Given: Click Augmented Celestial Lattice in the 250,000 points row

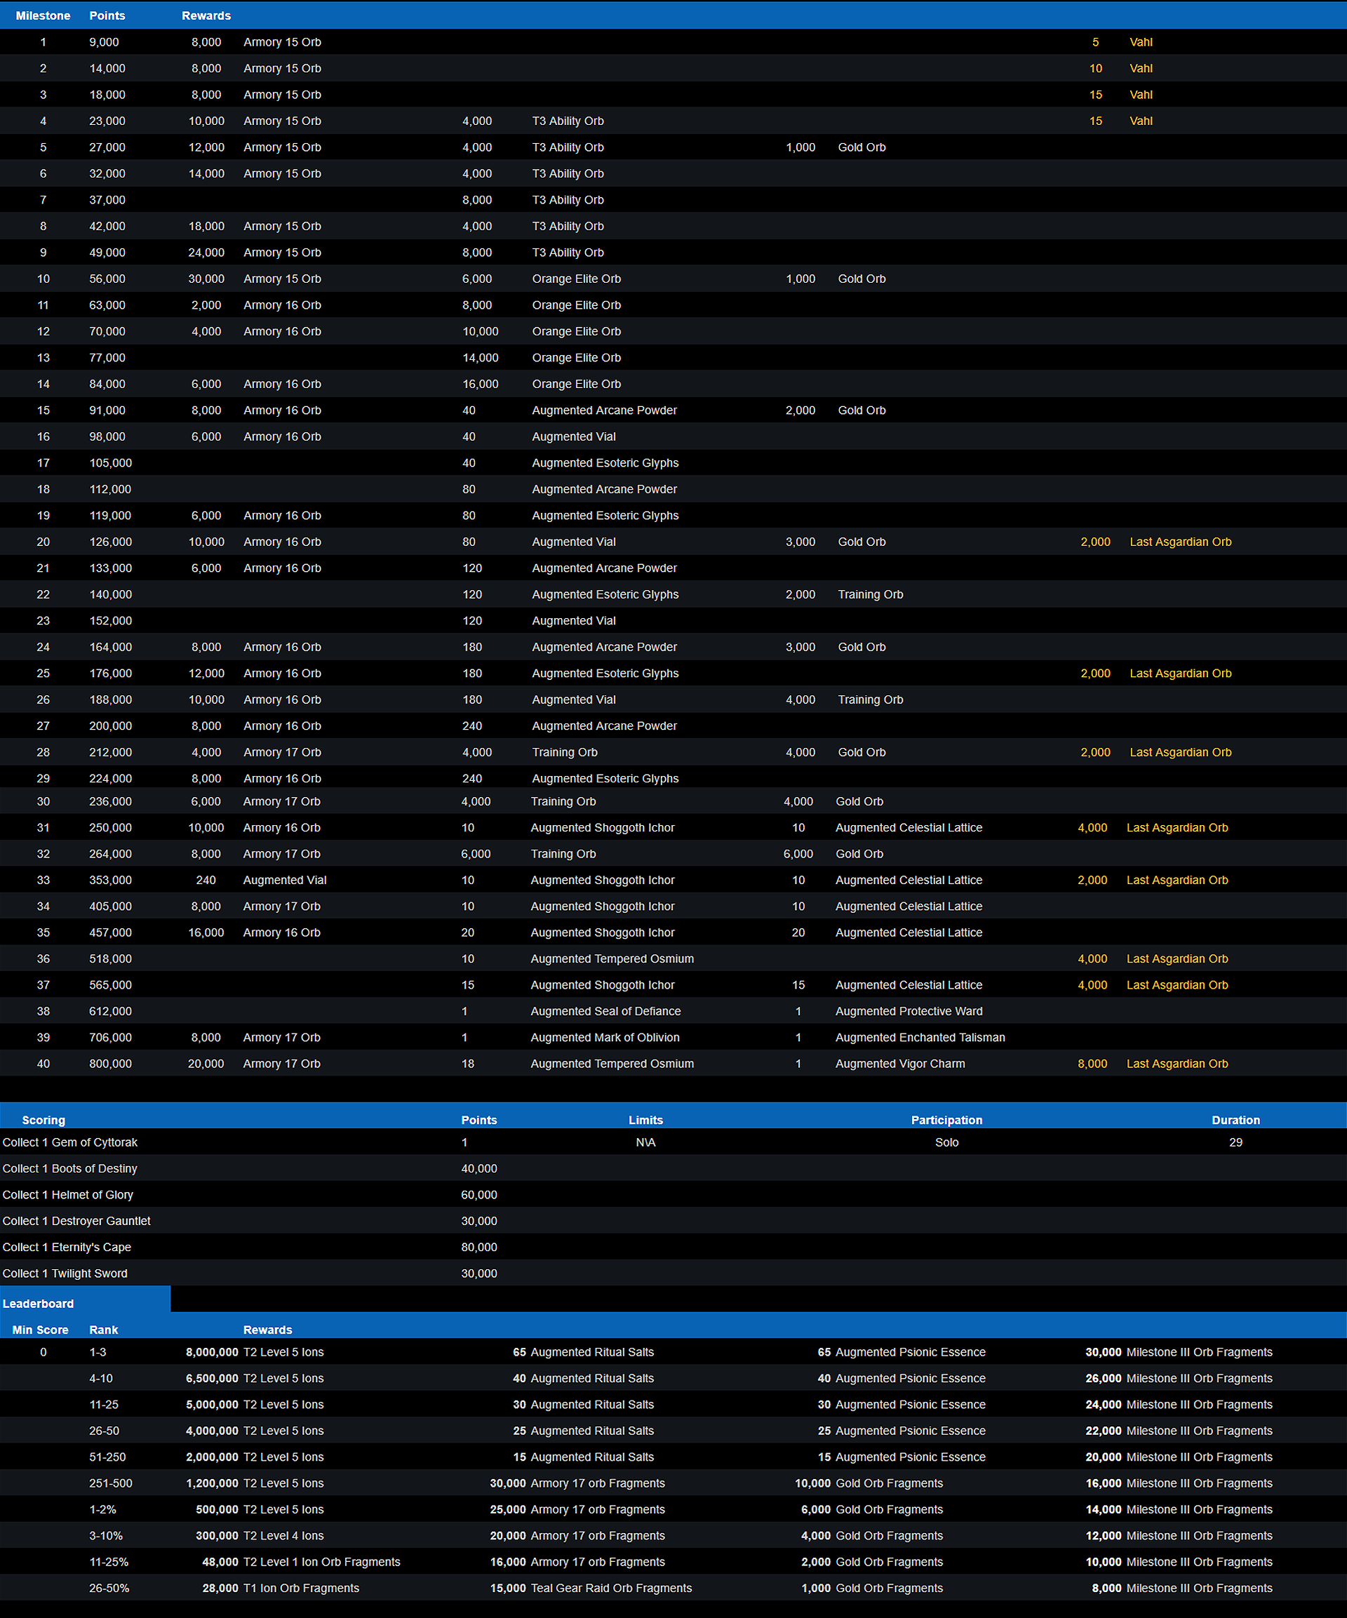Looking at the screenshot, I should (909, 827).
